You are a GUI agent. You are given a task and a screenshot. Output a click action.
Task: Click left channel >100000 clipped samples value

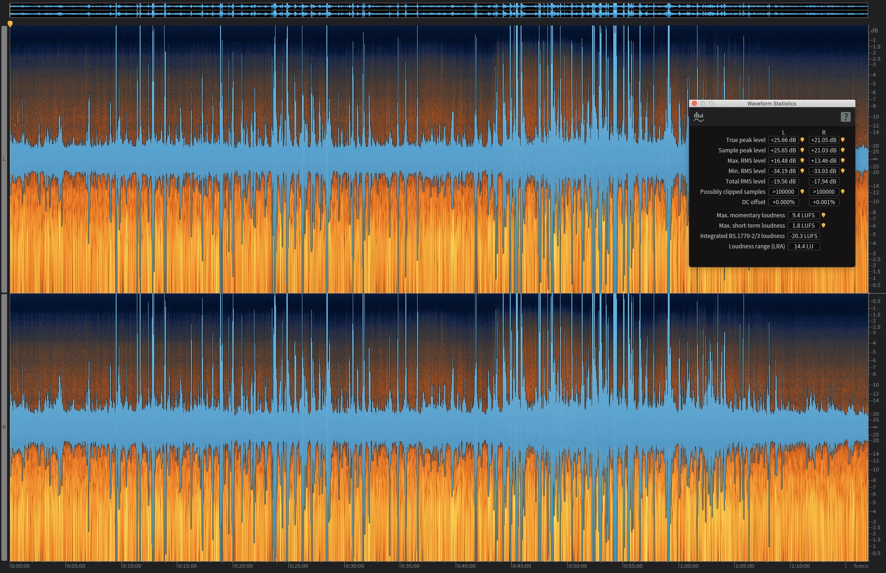783,191
